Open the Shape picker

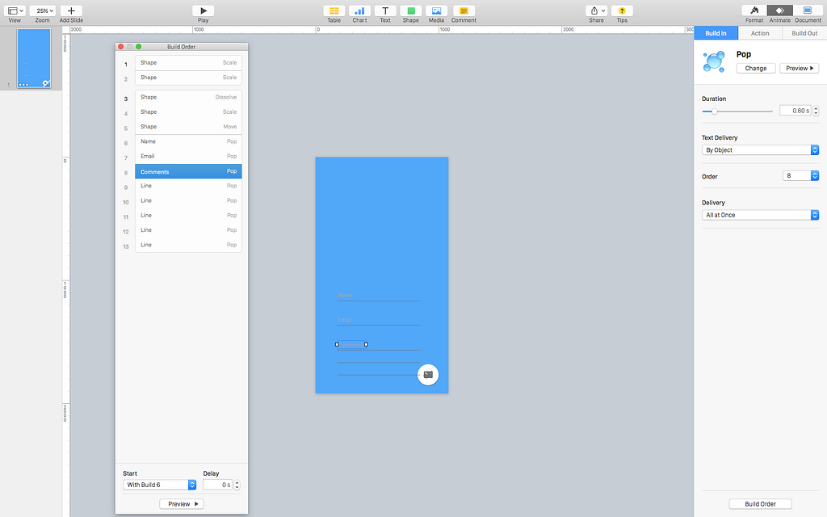(411, 11)
